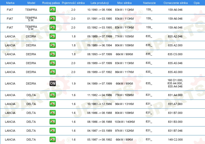This screenshot has height=144, width=205.
Task: Click petrol icon for Delta 103kW / 140KM row
Action: tap(53, 121)
